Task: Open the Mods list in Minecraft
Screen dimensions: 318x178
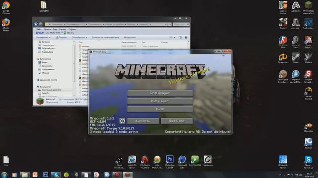Action: [160, 109]
